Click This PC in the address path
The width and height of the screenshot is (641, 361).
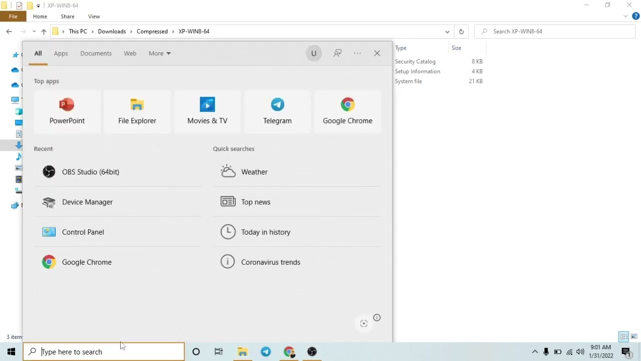point(78,31)
